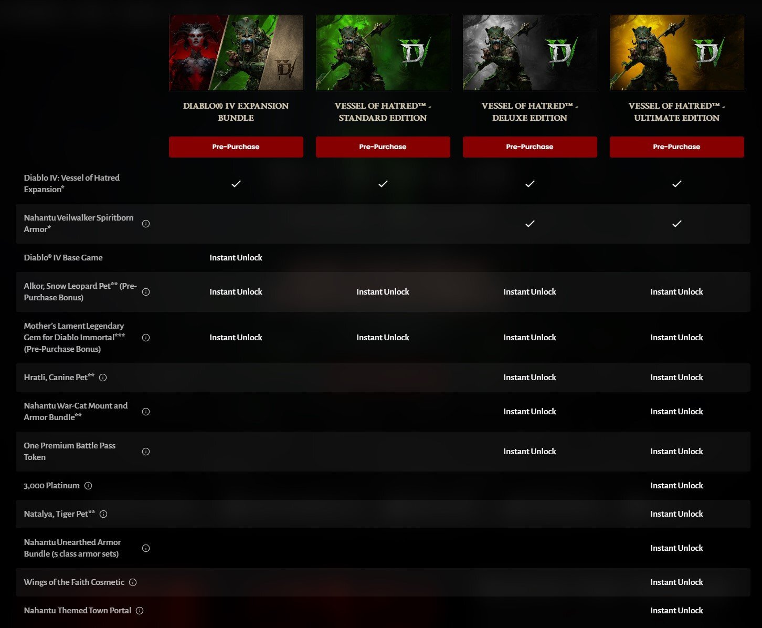Click Instant Unlock in the Diablo IV Base Game row

click(236, 258)
